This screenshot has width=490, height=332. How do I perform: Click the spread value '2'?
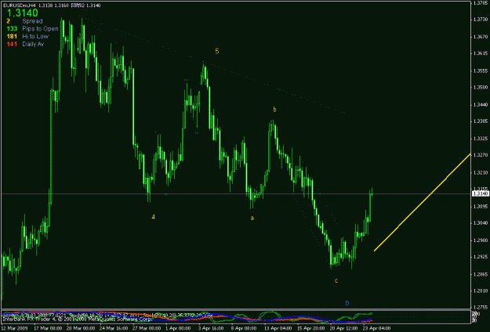click(x=9, y=21)
